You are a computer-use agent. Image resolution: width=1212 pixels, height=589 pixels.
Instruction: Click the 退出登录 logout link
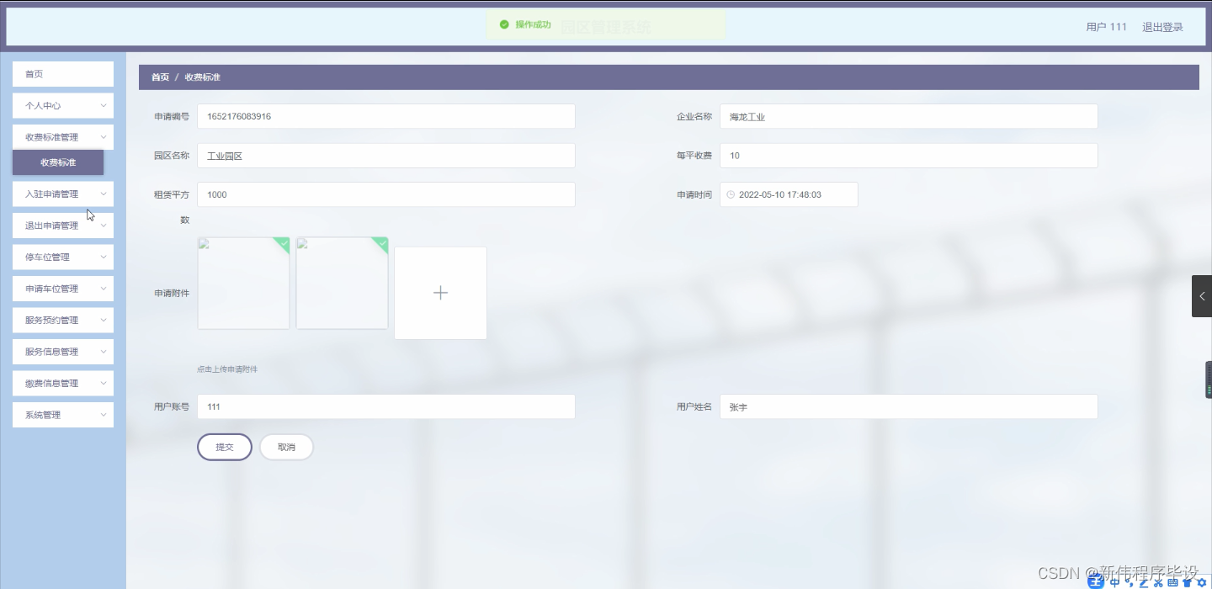tap(1162, 26)
